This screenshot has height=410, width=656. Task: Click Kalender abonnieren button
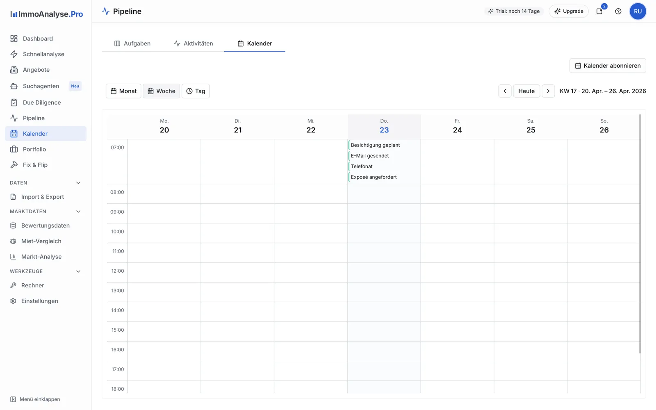tap(608, 66)
